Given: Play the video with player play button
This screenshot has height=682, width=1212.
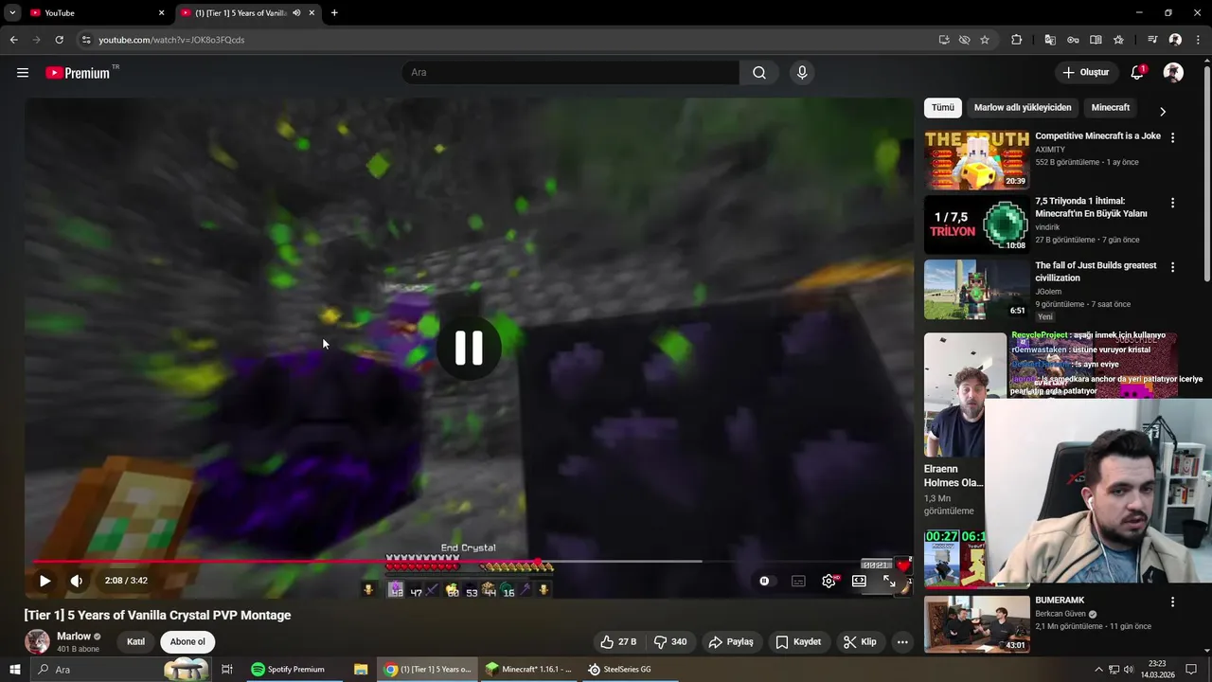Looking at the screenshot, I should (x=45, y=581).
